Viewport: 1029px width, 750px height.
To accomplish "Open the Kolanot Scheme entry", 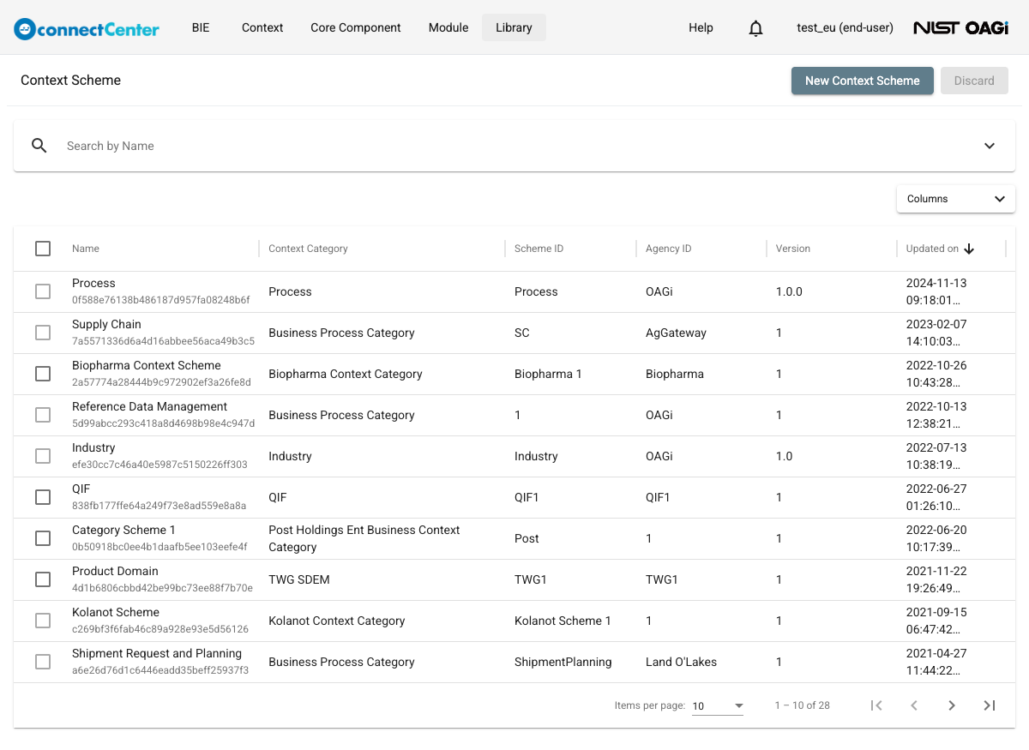I will [116, 612].
